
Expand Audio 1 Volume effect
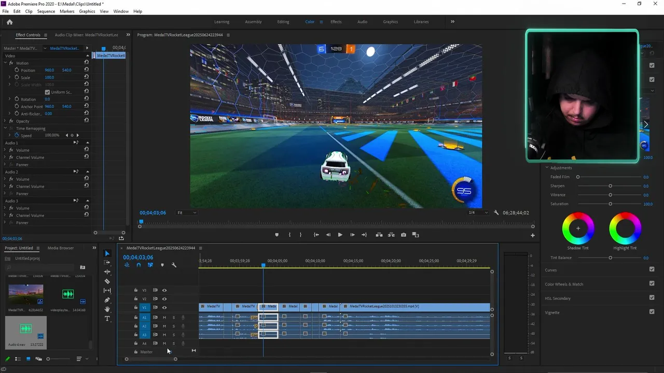pyautogui.click(x=5, y=150)
